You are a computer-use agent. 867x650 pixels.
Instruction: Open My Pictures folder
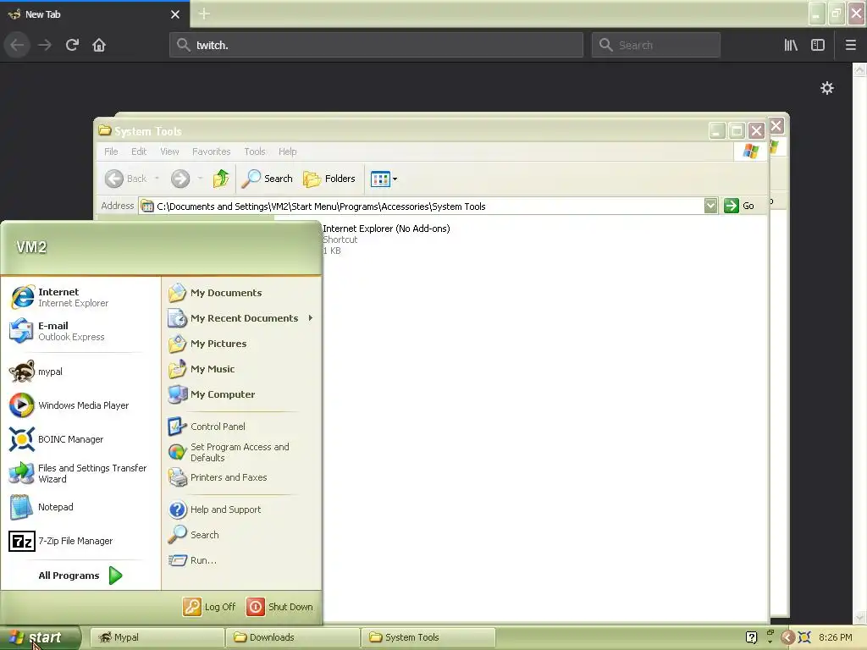point(241,344)
